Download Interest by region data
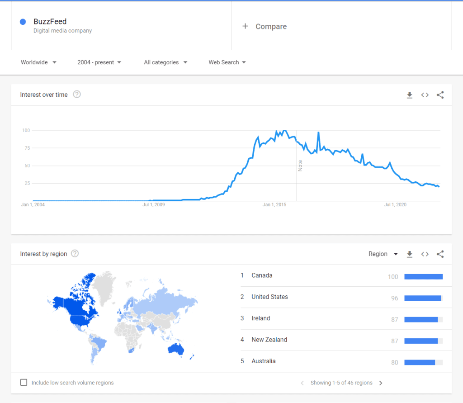 pos(410,254)
